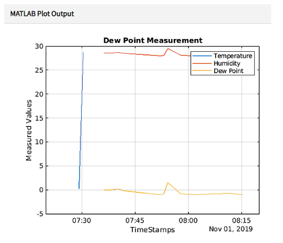283x243 pixels.
Task: Click the 08:15 x-axis tick label
Action: point(241,221)
